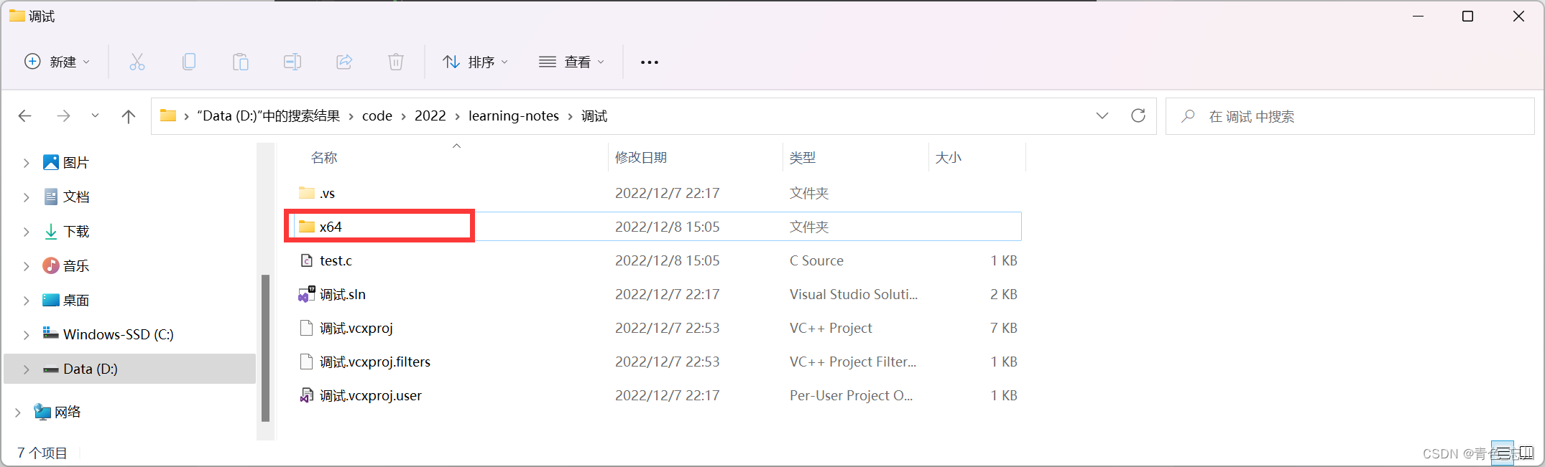Click the navigation pane scrollbar
Image resolution: width=1545 pixels, height=467 pixels.
click(265, 347)
